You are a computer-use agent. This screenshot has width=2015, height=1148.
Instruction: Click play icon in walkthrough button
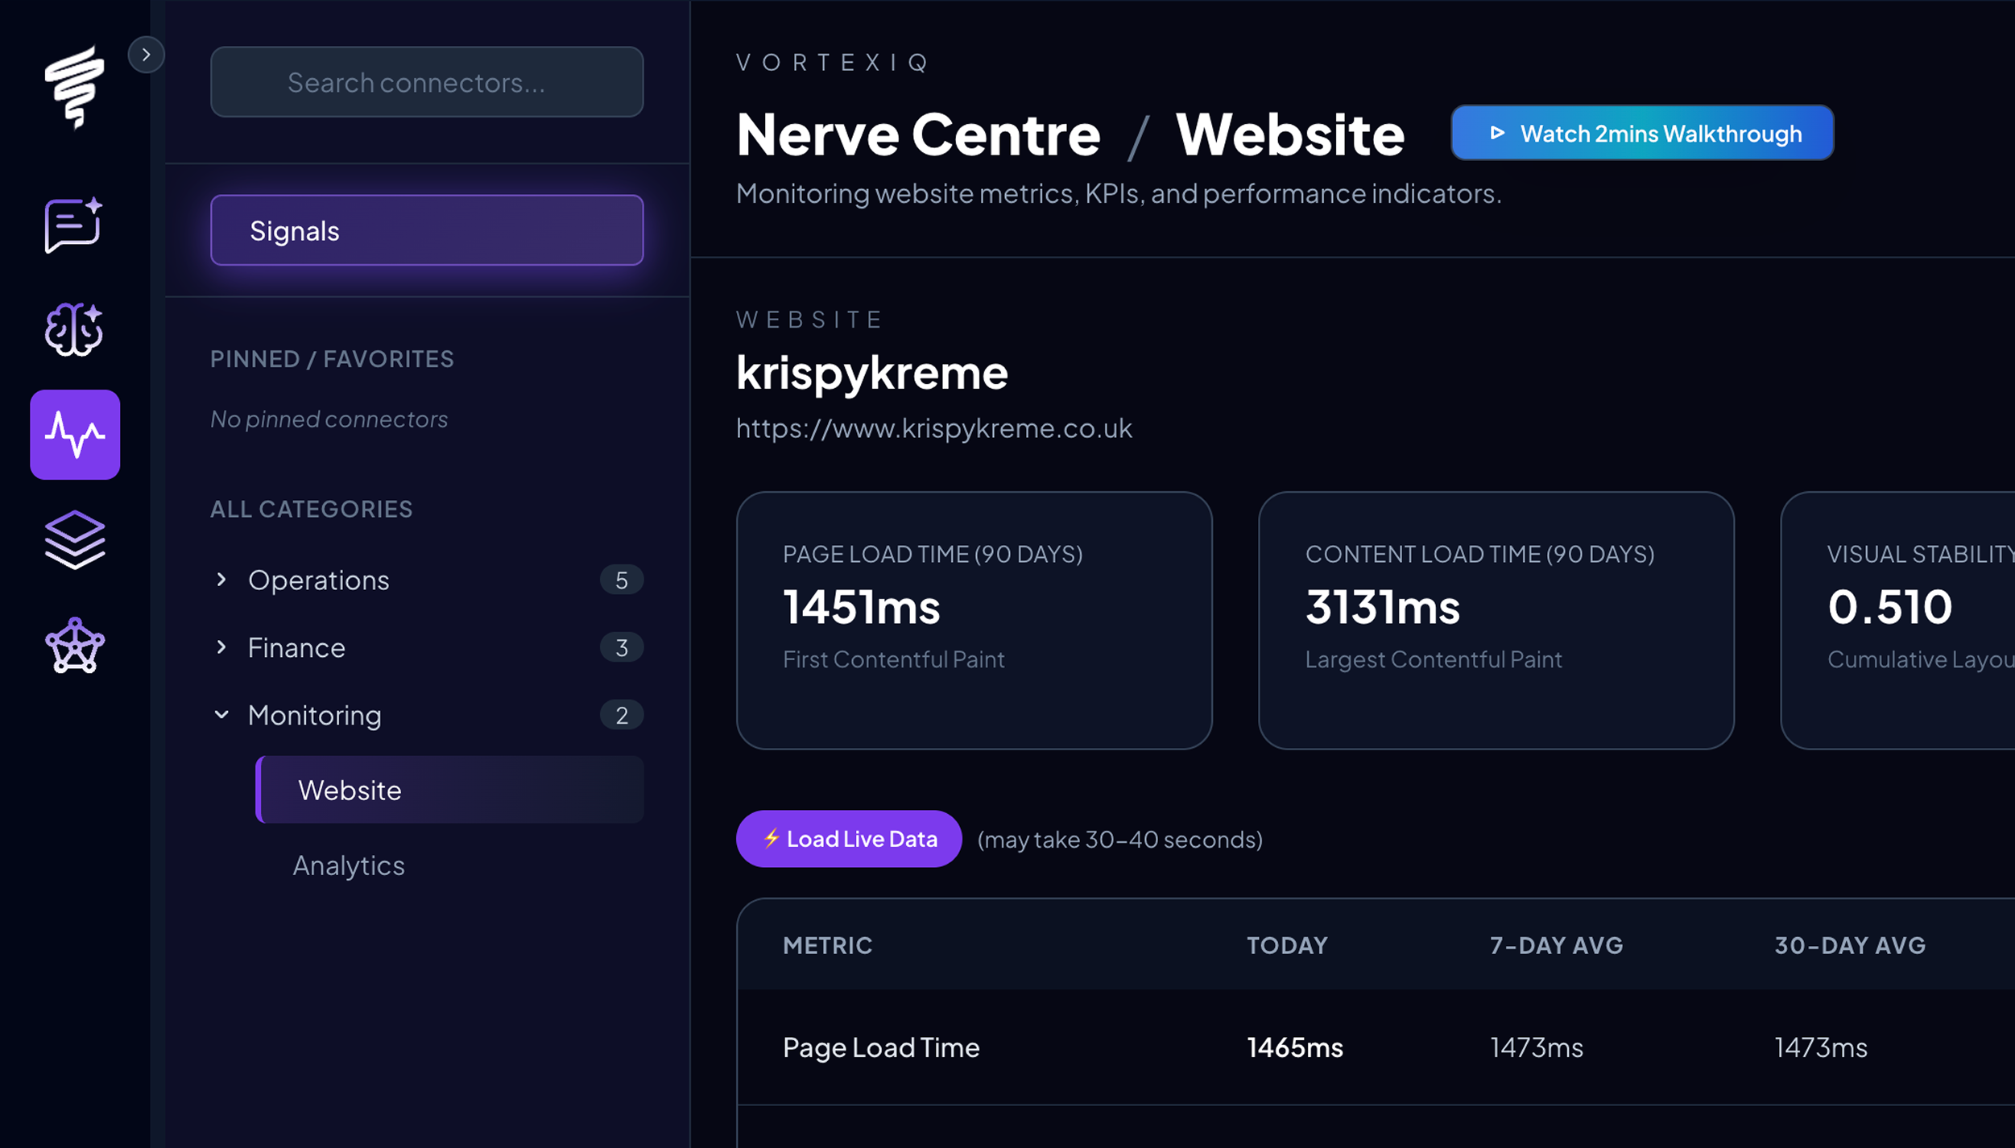(x=1496, y=133)
